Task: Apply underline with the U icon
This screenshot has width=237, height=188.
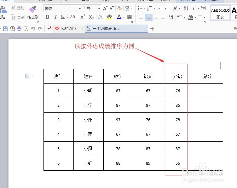Action: 63,17
